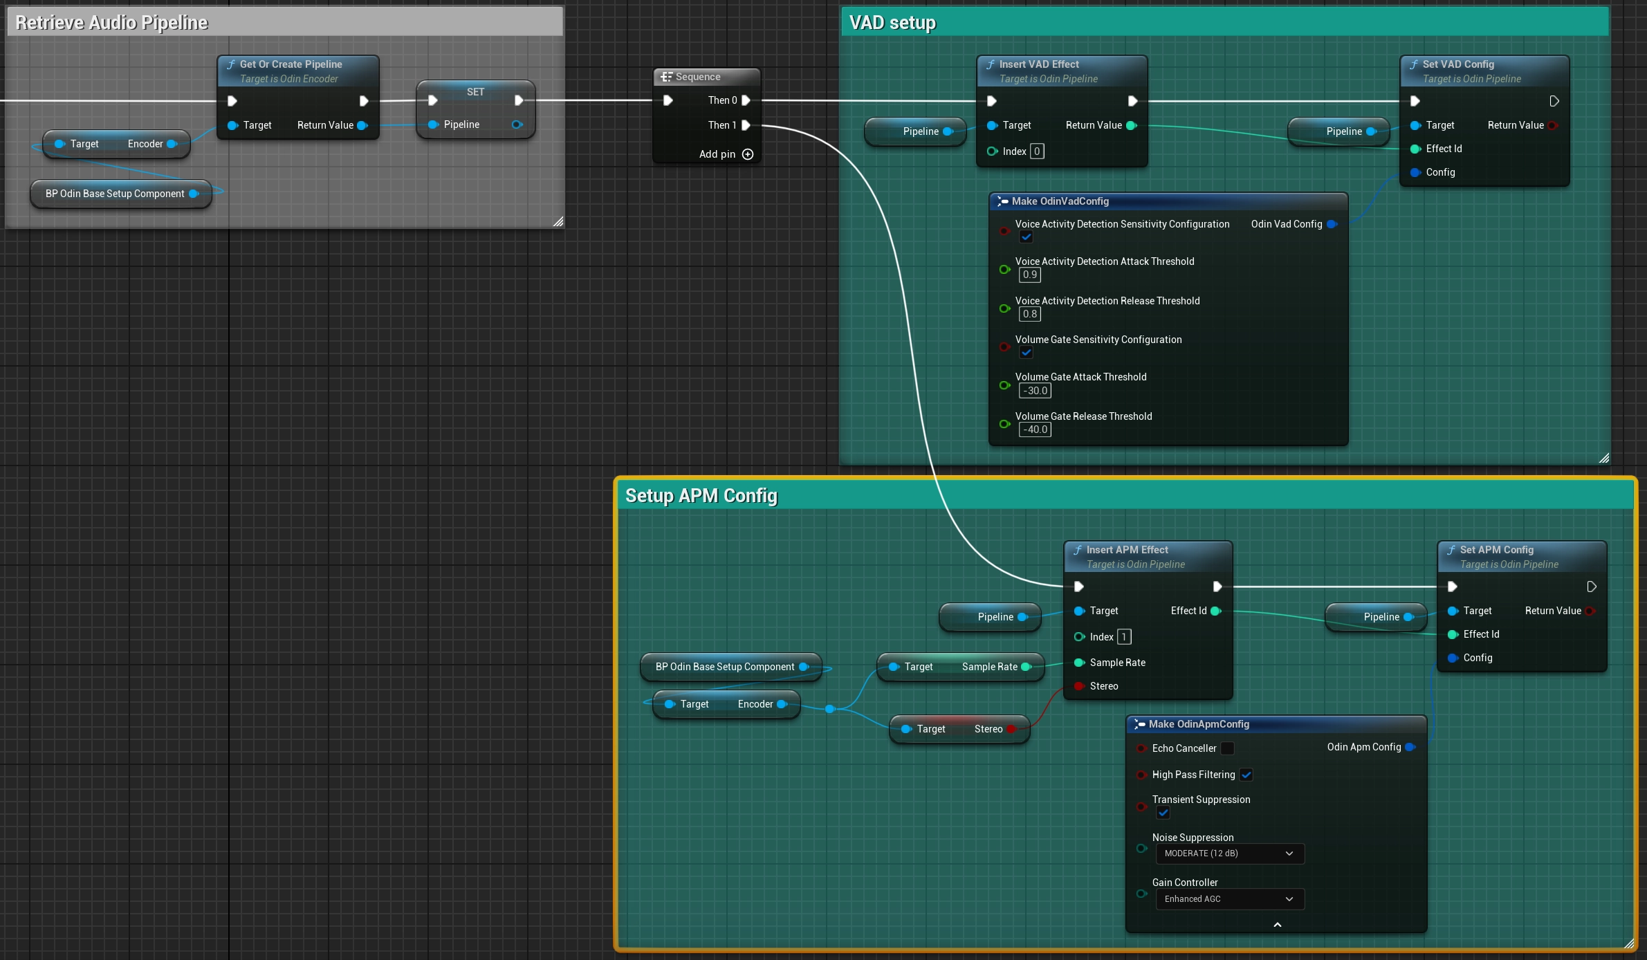
Task: Click the Sequence node header icon
Action: tap(668, 77)
